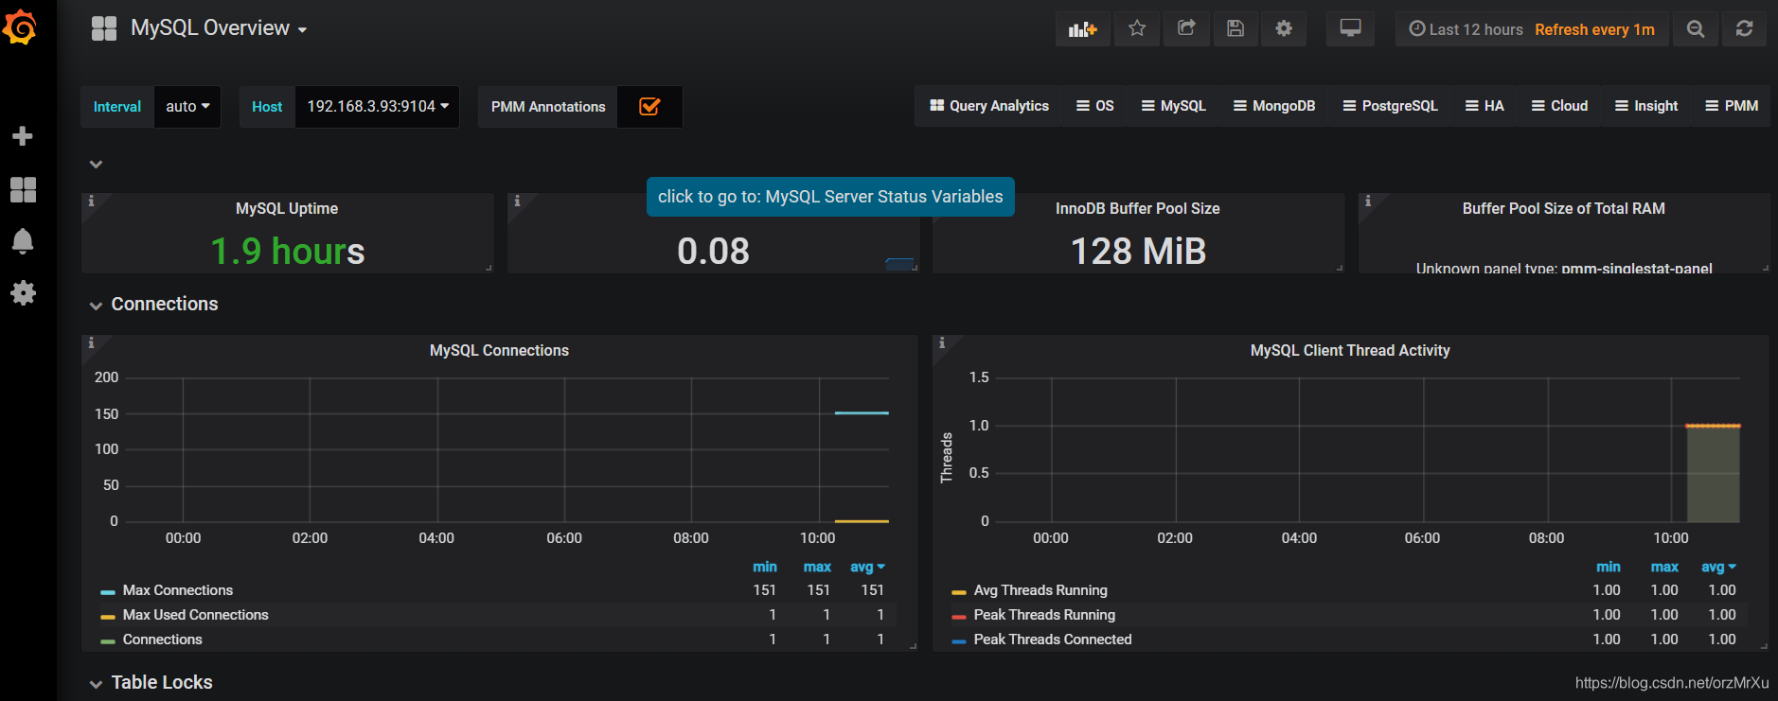Viewport: 1778px width, 701px height.
Task: Click Max Connections legend color swatch
Action: pyautogui.click(x=108, y=591)
